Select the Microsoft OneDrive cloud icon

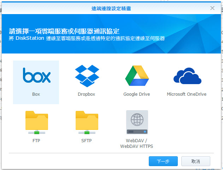[x=187, y=76]
